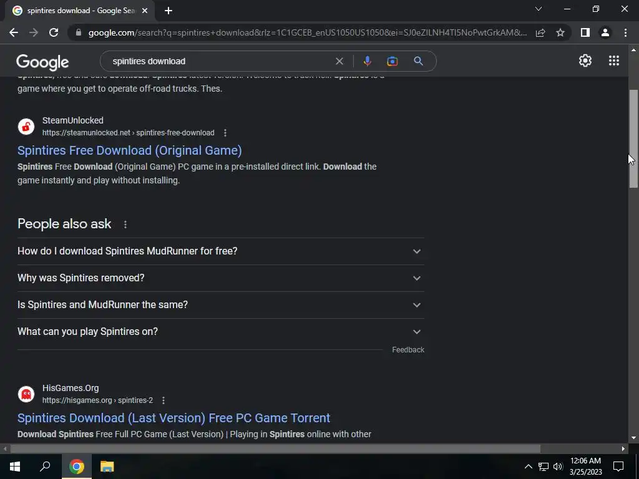The height and width of the screenshot is (479, 639).
Task: Click the HisGames.Org site favicon
Action: point(26,394)
